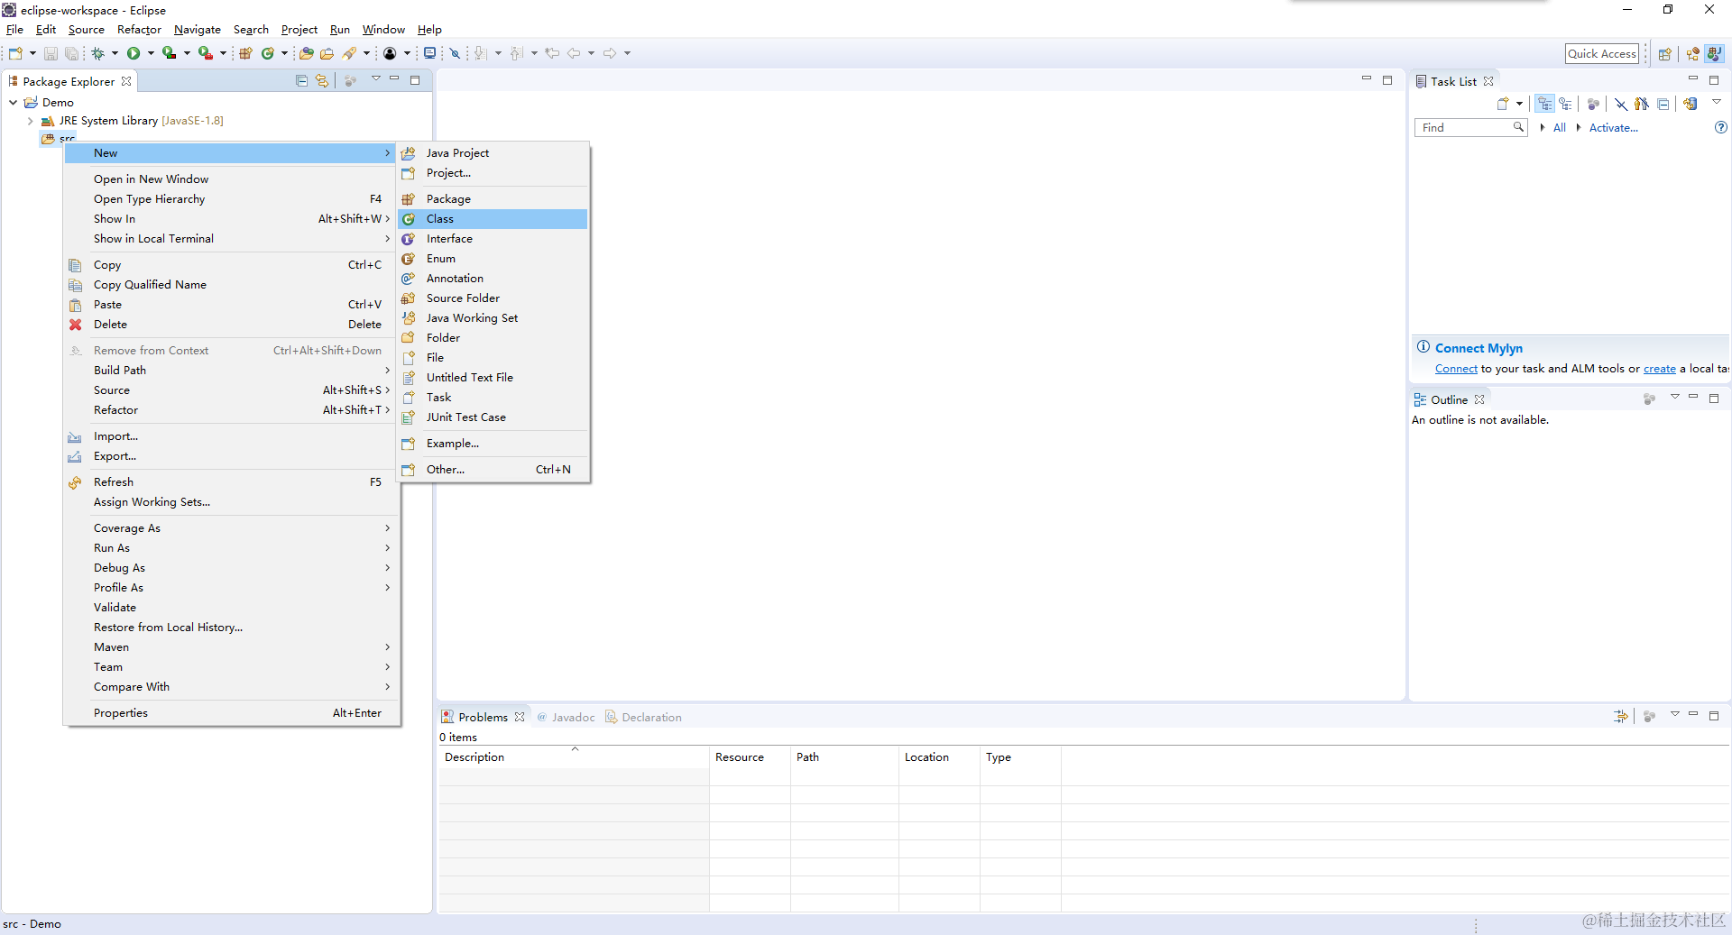Click the New wizard toolbar icon
The height and width of the screenshot is (935, 1732).
click(15, 53)
